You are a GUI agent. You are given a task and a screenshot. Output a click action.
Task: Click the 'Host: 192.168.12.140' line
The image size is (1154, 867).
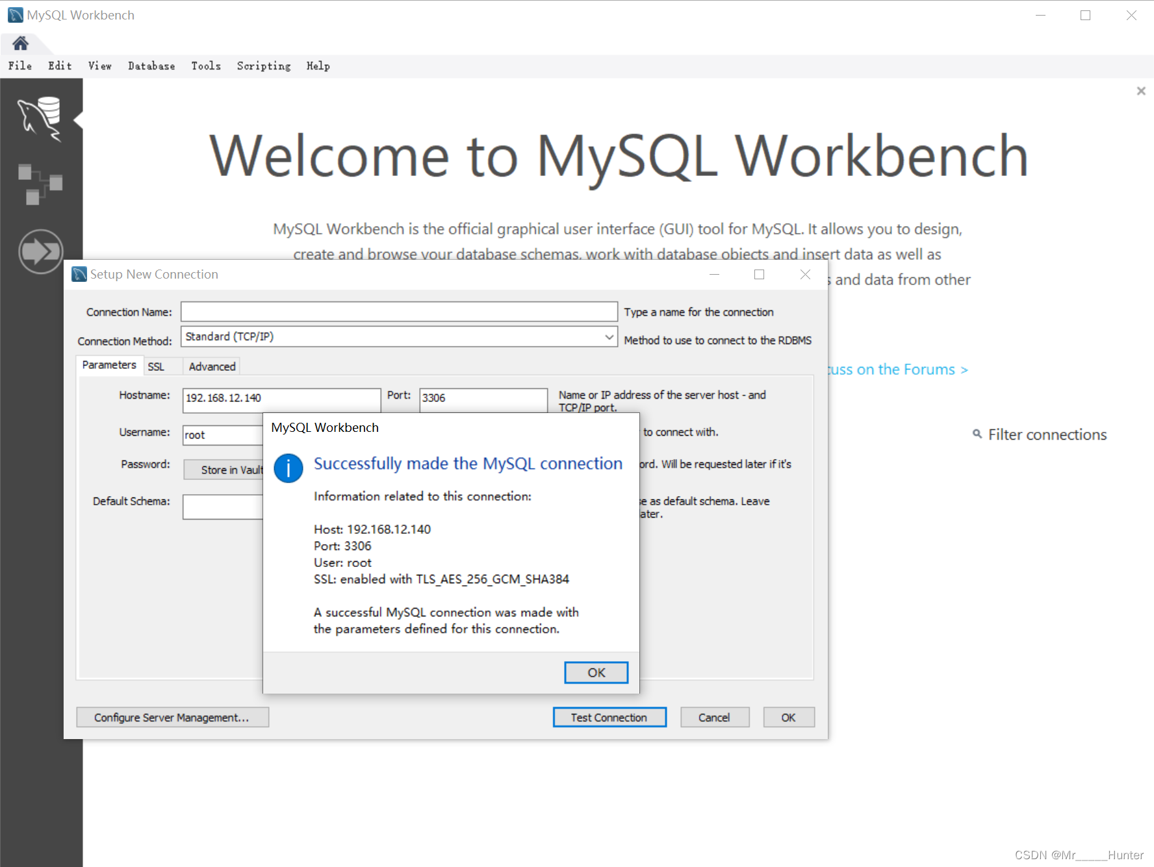click(x=372, y=529)
